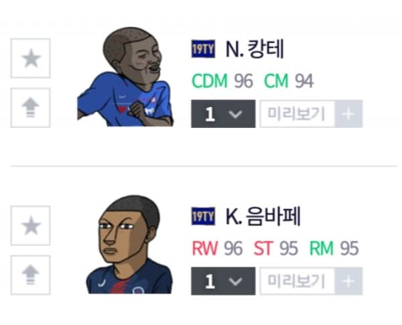Image resolution: width=402 pixels, height=325 pixels.
Task: Select the ST 95 position rating of 음바페
Action: (x=276, y=249)
